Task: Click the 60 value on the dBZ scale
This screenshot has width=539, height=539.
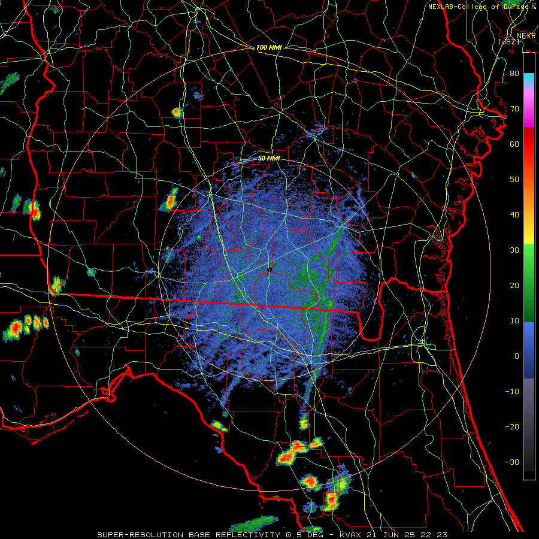Action: pos(514,144)
